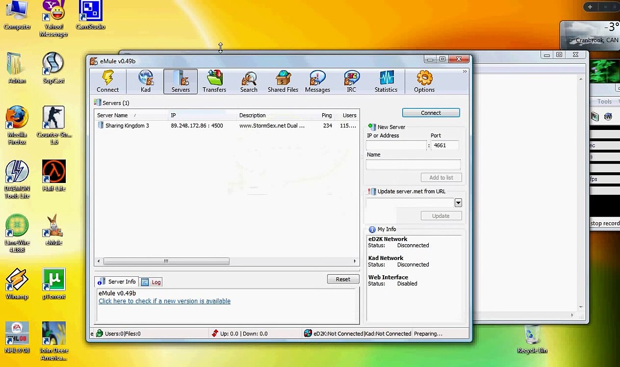Open the Statistics toolbar section
620x367 pixels.
pos(386,82)
